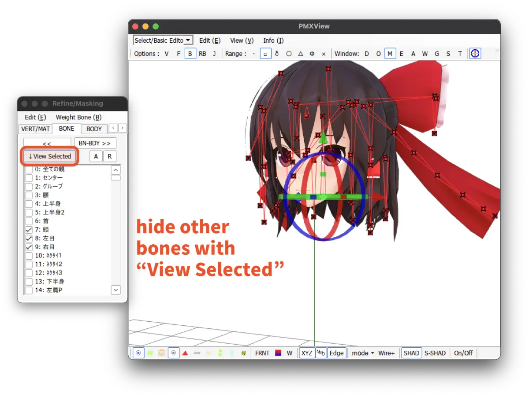This screenshot has width=529, height=397.
Task: Open window O from Window toolbar
Action: pos(378,54)
